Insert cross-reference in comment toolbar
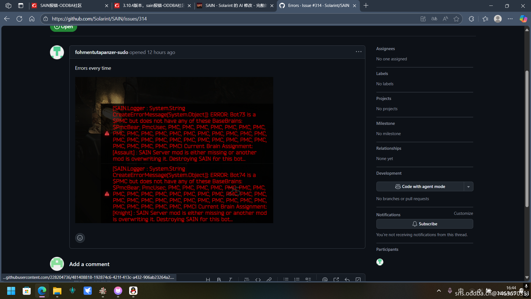The image size is (531, 299). pos(336,280)
